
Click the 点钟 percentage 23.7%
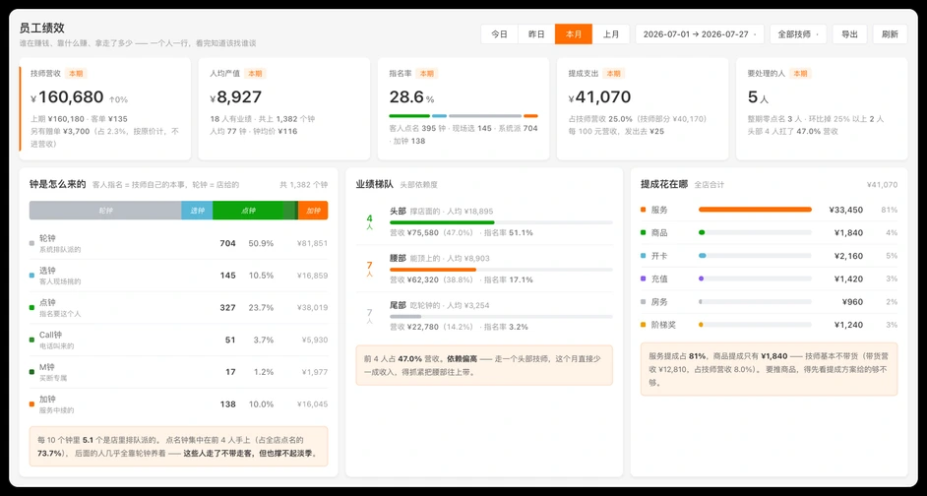(261, 308)
